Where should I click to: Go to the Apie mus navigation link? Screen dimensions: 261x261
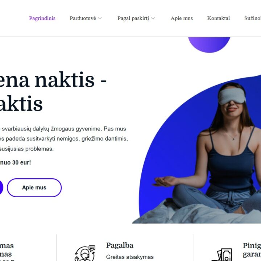[x=182, y=18]
